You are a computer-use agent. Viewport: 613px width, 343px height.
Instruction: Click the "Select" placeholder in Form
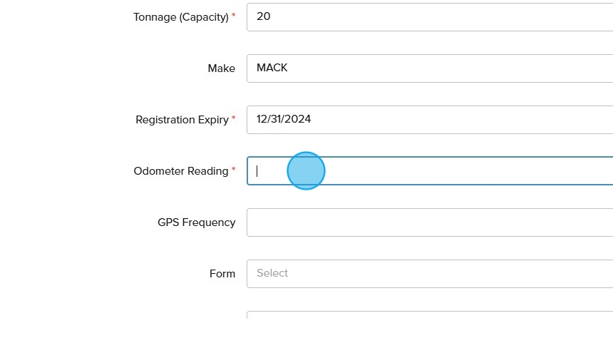pyautogui.click(x=272, y=273)
